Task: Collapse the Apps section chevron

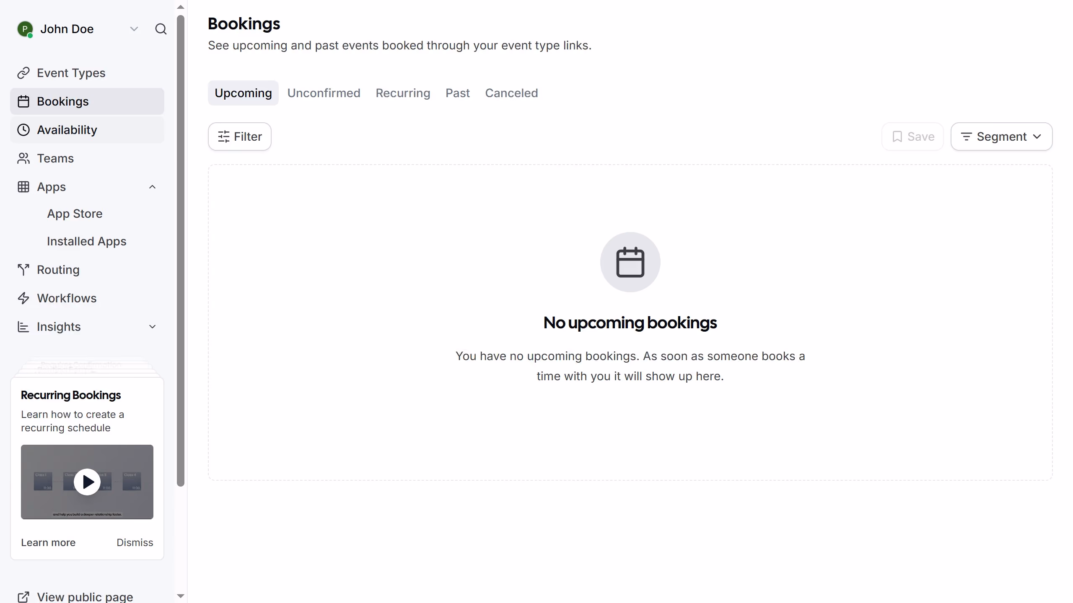Action: 153,187
